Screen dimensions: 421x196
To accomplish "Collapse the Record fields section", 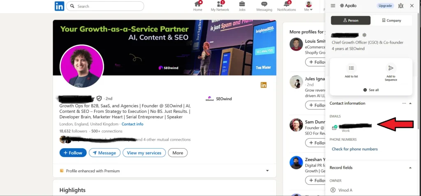I will [x=410, y=168].
